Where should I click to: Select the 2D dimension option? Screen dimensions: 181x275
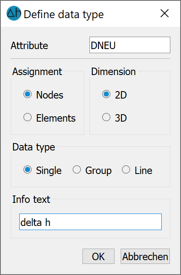pyautogui.click(x=115, y=95)
